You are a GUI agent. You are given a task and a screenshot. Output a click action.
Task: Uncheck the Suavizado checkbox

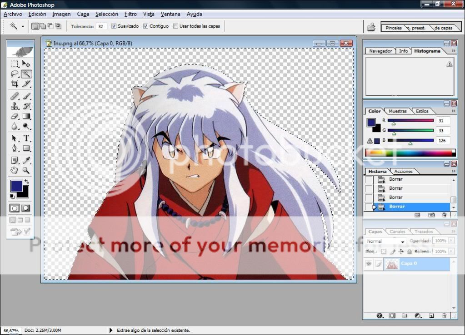point(114,26)
